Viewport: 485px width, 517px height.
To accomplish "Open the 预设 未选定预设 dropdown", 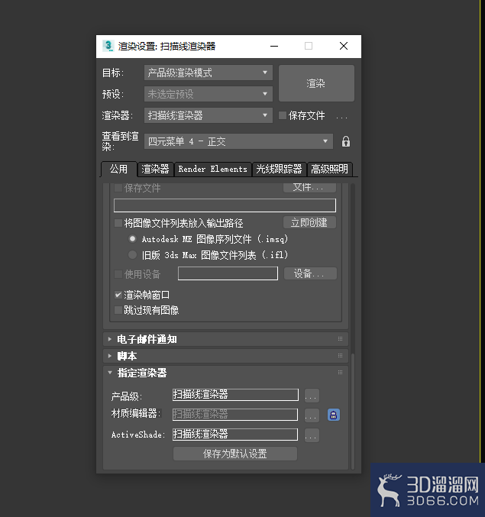I will [209, 94].
